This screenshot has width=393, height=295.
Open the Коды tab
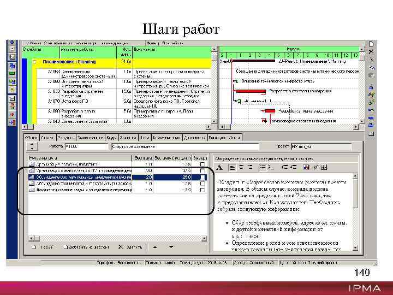coord(111,138)
